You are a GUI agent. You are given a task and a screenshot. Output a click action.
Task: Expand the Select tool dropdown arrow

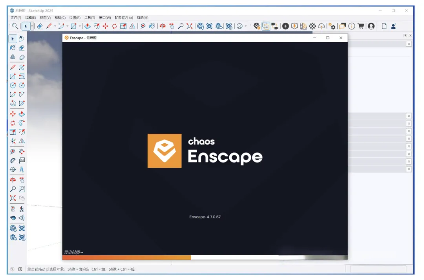click(32, 26)
